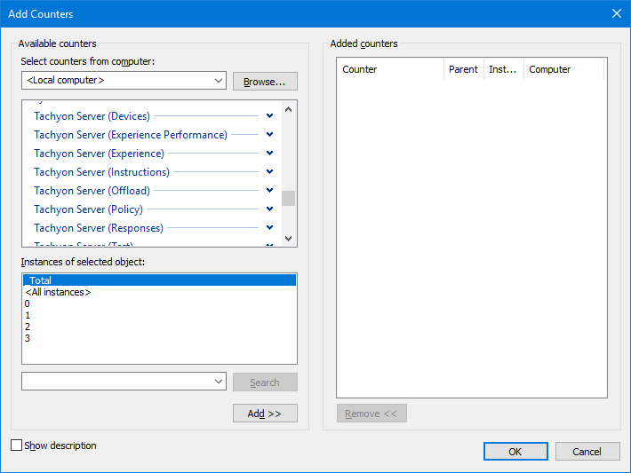Click the greyed Search button
The width and height of the screenshot is (631, 473).
(265, 382)
